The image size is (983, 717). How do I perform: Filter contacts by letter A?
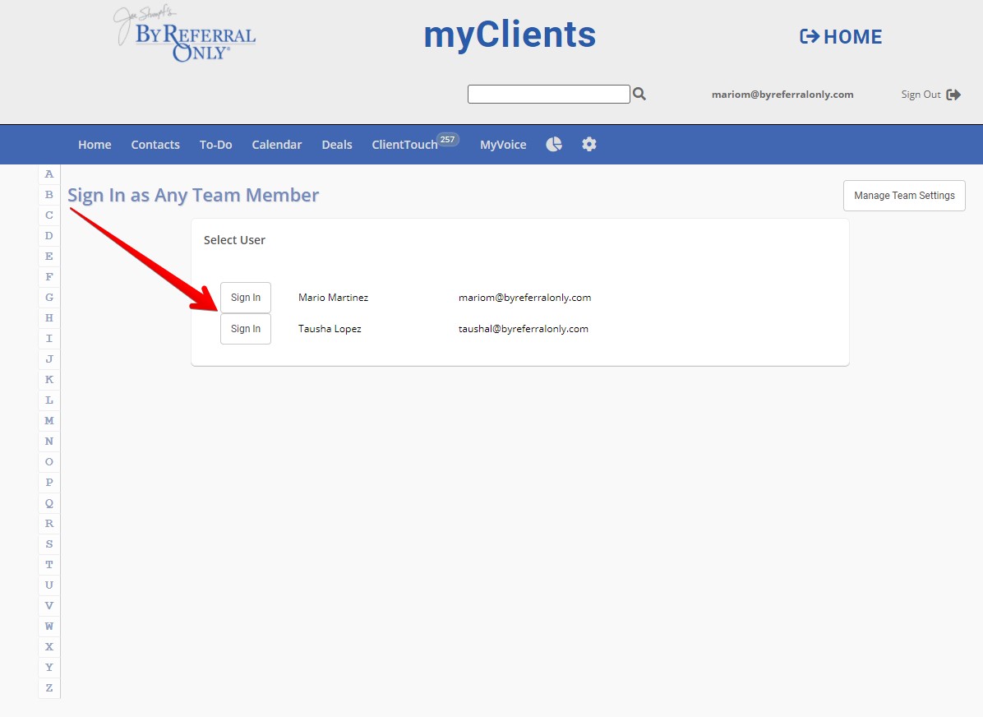click(x=48, y=174)
